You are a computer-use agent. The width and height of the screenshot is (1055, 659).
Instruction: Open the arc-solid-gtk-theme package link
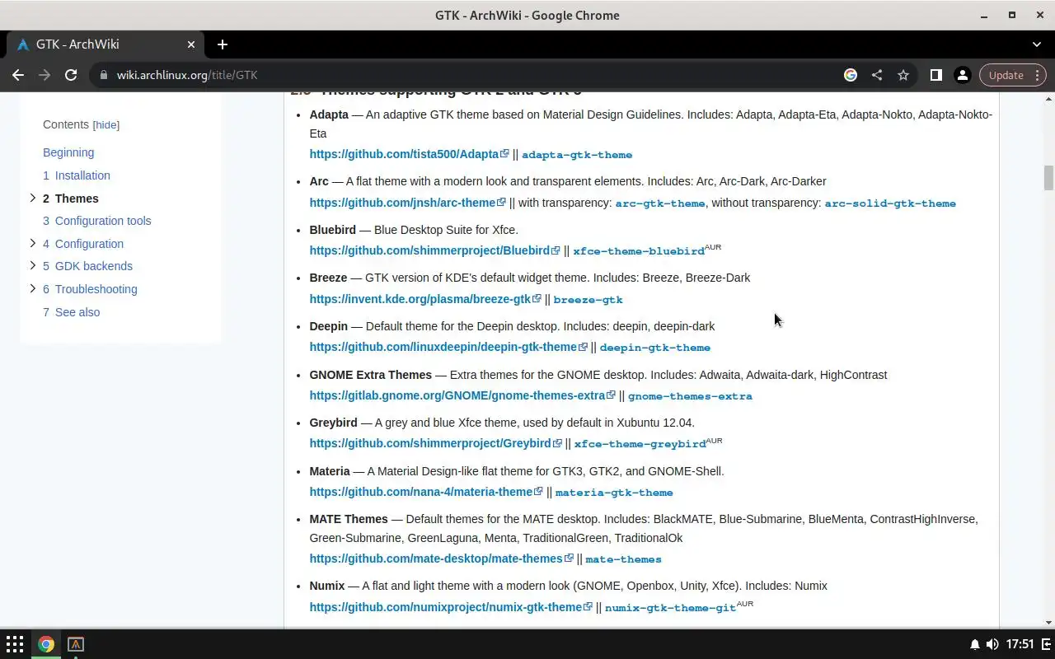(890, 203)
